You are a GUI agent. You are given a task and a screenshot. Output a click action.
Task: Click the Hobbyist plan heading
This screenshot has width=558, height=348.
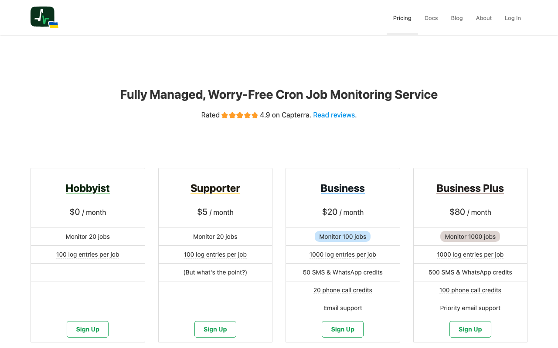click(x=88, y=188)
